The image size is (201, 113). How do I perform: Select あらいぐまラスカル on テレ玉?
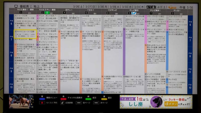pyautogui.click(x=177, y=30)
